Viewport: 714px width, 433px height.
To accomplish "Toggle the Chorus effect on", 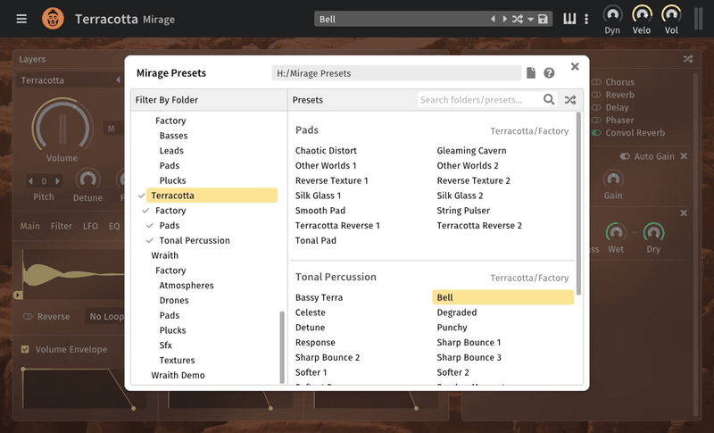I will [596, 82].
